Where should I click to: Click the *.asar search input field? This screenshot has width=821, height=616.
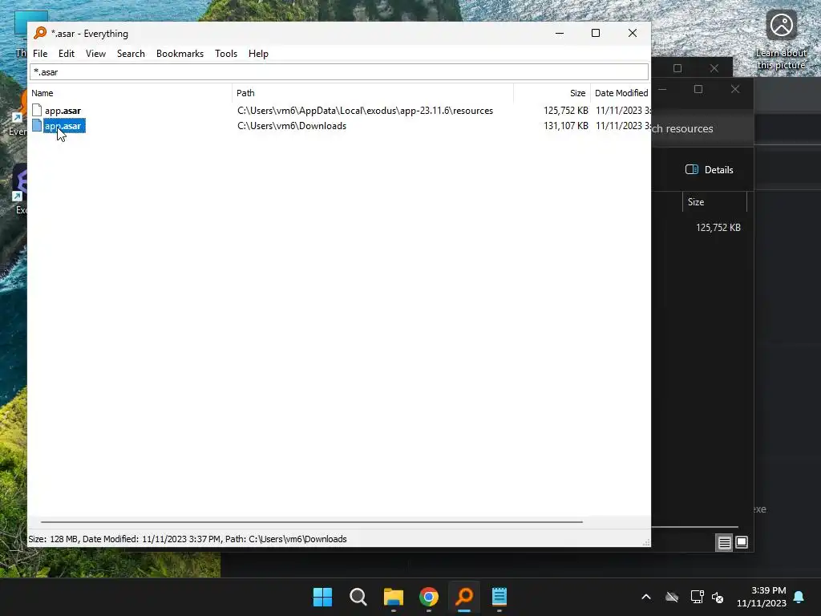[x=339, y=71]
